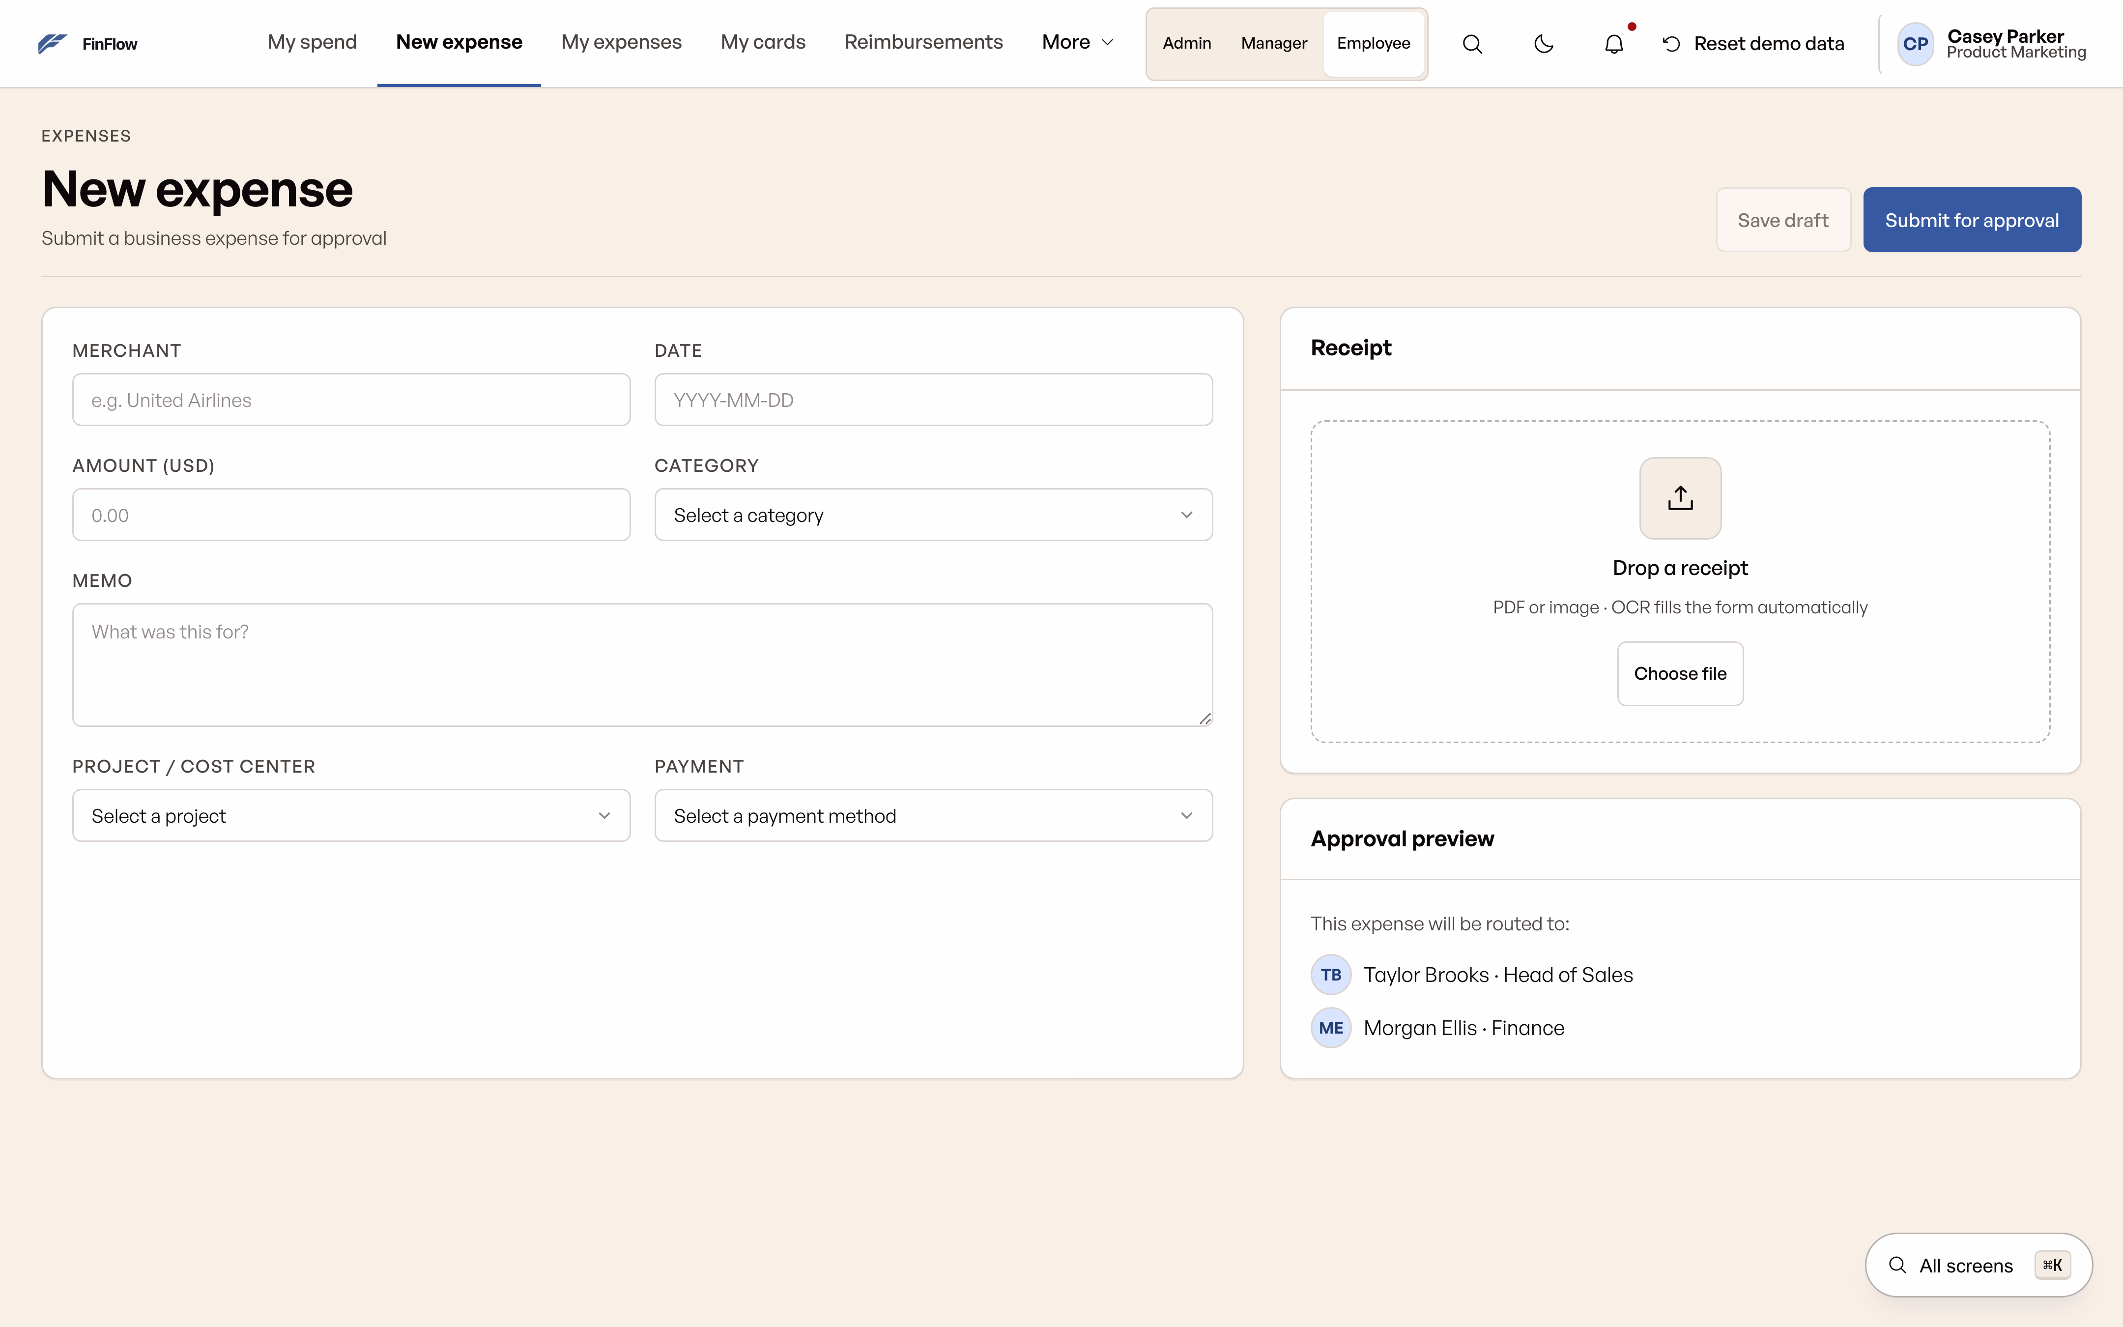This screenshot has height=1327, width=2123.
Task: Click the Amount (USD) field
Action: click(x=351, y=515)
